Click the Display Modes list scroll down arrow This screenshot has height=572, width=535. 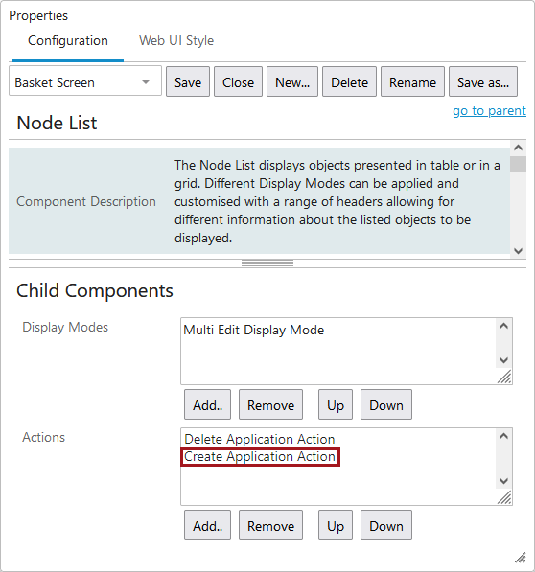click(x=503, y=360)
